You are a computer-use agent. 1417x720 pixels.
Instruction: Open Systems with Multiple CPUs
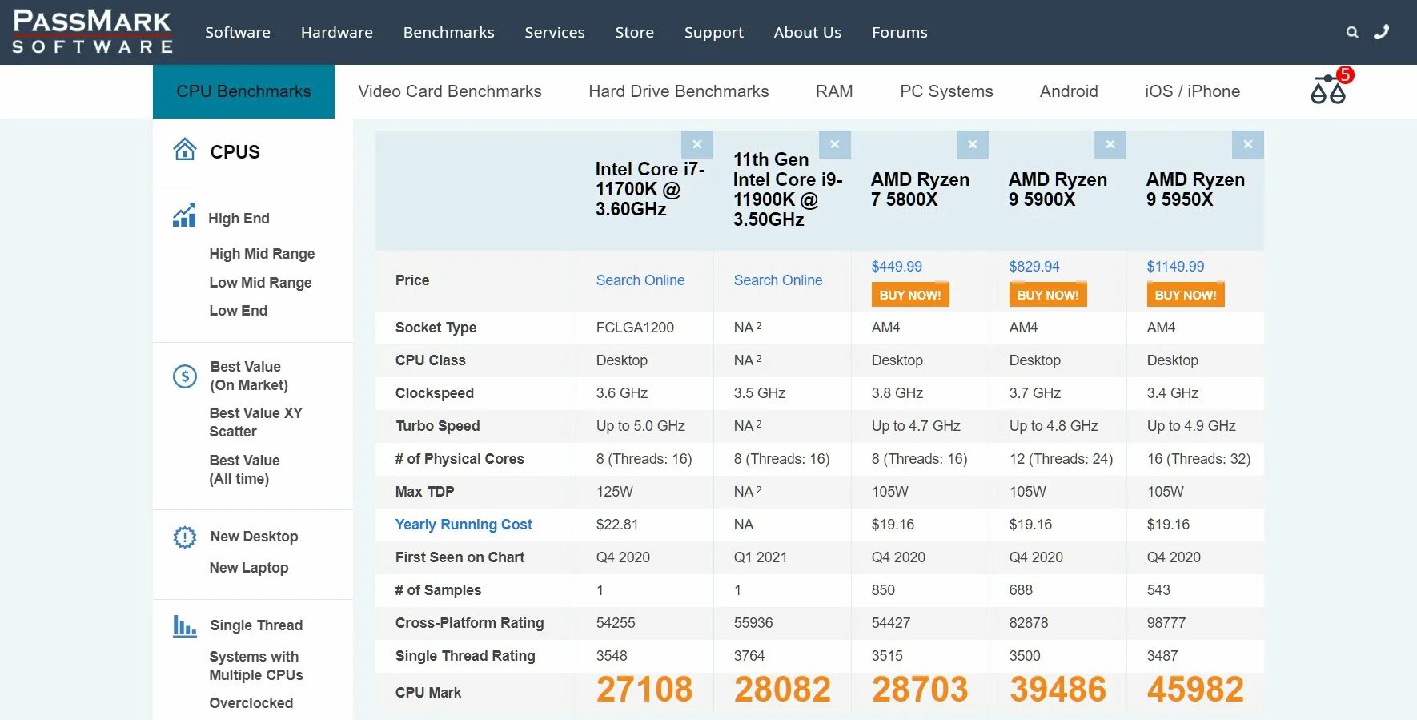coord(255,666)
